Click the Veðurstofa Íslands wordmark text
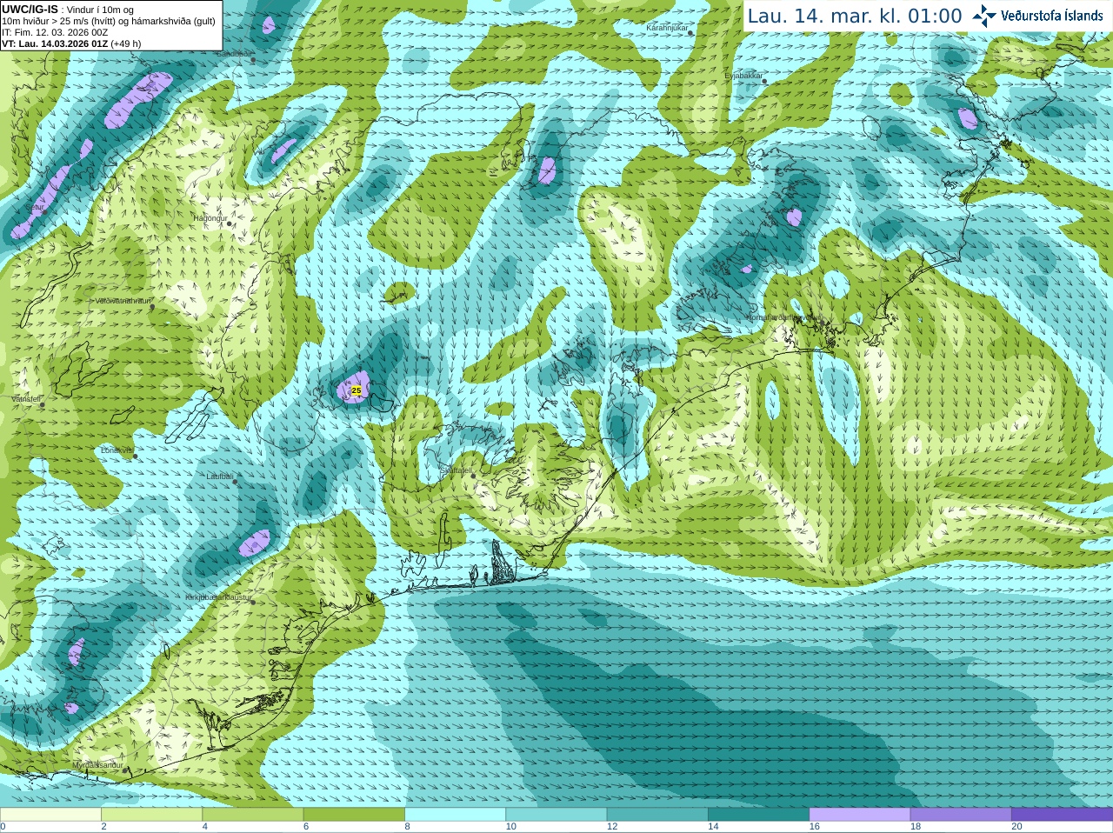The image size is (1113, 833). point(1051,16)
